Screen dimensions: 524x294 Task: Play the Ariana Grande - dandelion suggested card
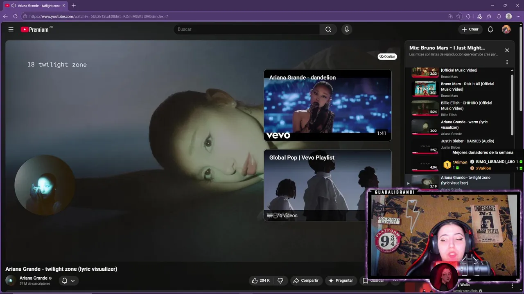pyautogui.click(x=327, y=105)
